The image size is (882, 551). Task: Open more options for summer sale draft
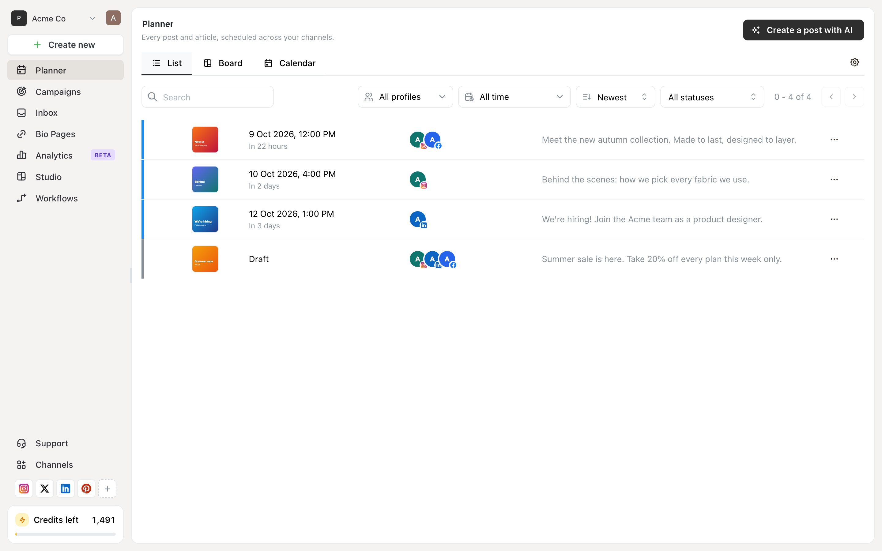(834, 259)
